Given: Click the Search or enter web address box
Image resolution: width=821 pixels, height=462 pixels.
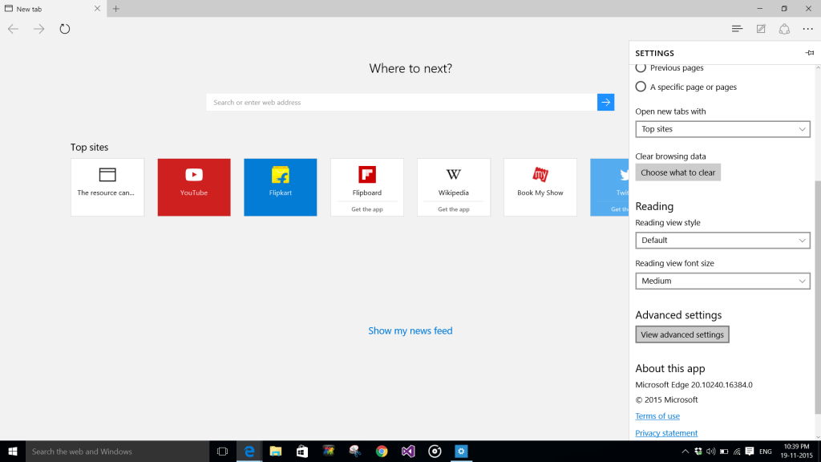Looking at the screenshot, I should coord(402,102).
